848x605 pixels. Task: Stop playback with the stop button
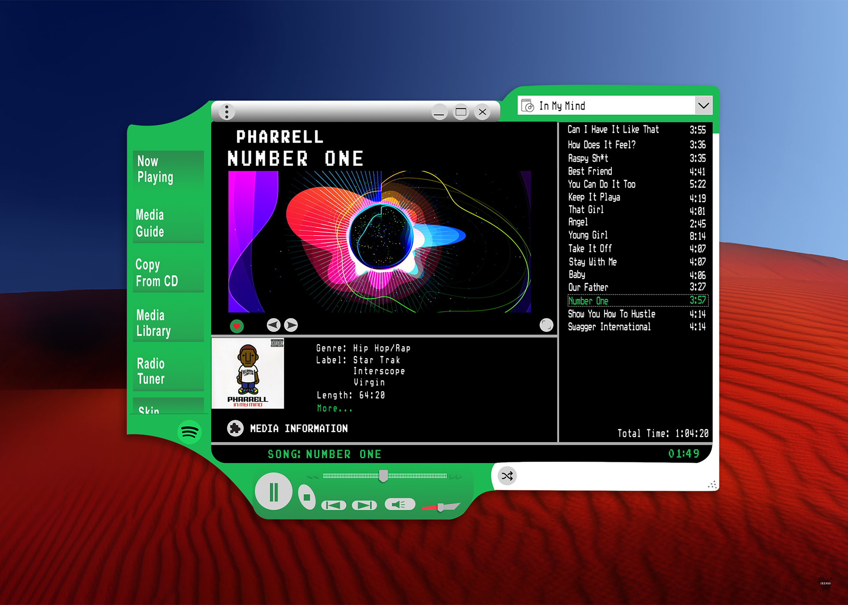307,497
